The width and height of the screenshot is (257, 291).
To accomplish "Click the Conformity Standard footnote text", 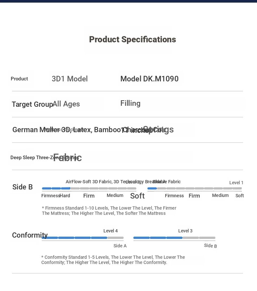I will point(113,260).
